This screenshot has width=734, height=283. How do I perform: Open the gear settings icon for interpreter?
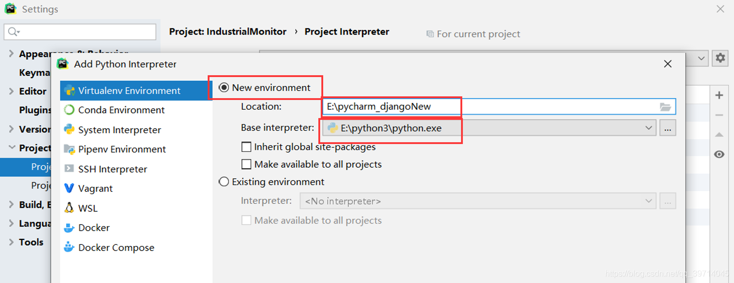point(720,58)
